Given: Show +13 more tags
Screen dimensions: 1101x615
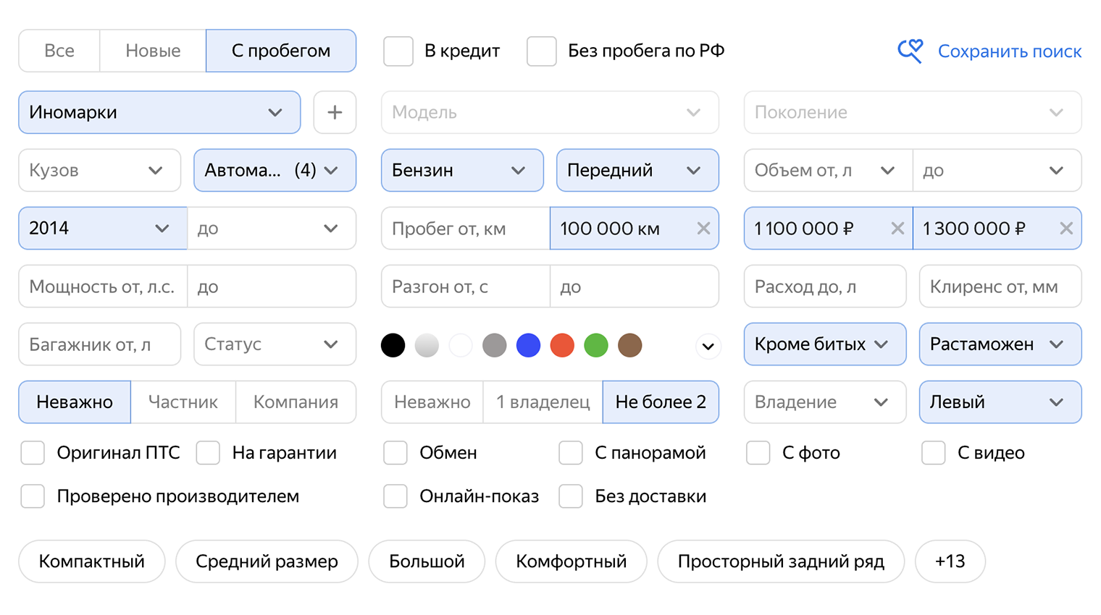Looking at the screenshot, I should click(x=950, y=561).
